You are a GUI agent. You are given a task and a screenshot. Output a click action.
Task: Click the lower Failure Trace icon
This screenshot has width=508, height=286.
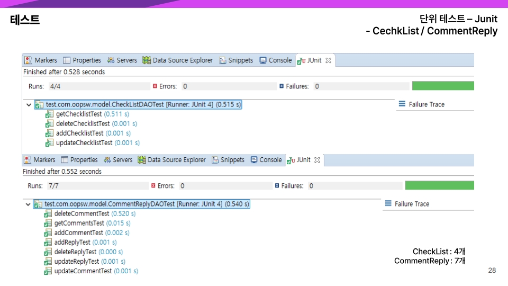[x=388, y=203]
